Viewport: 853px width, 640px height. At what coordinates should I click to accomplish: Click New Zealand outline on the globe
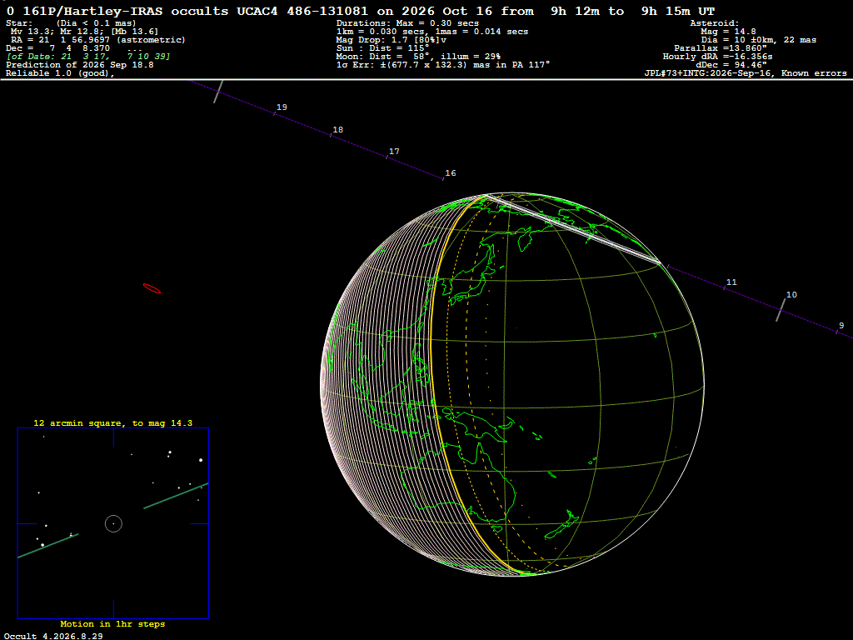[562, 526]
